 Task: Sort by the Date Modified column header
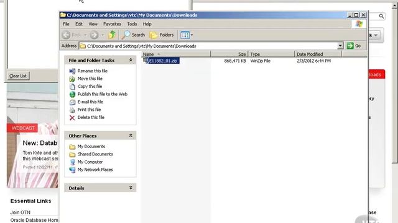(x=318, y=54)
